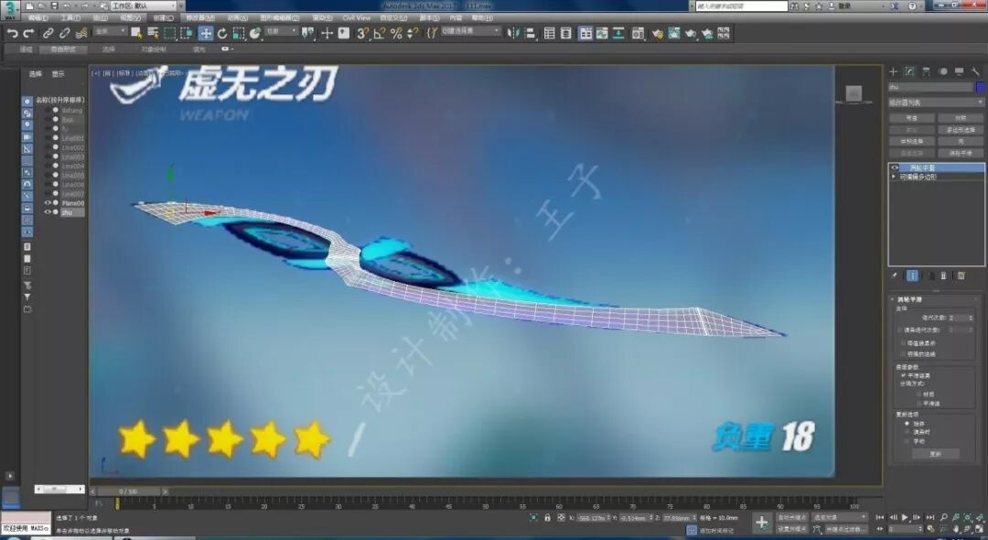Enable the Render Iterations checkbox
The width and height of the screenshot is (988, 540).
point(900,329)
